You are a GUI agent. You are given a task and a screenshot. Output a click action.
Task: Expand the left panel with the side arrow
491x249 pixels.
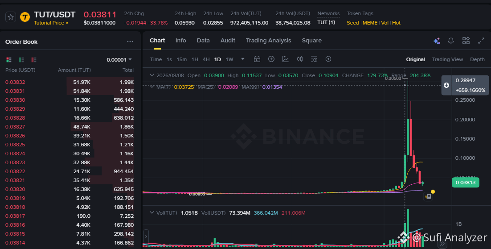(x=146, y=236)
